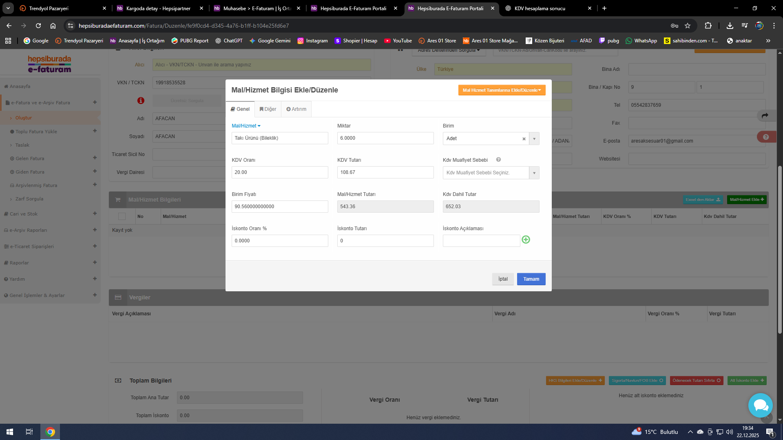783x440 pixels.
Task: Clear the Adet unit selection x
Action: (524, 139)
